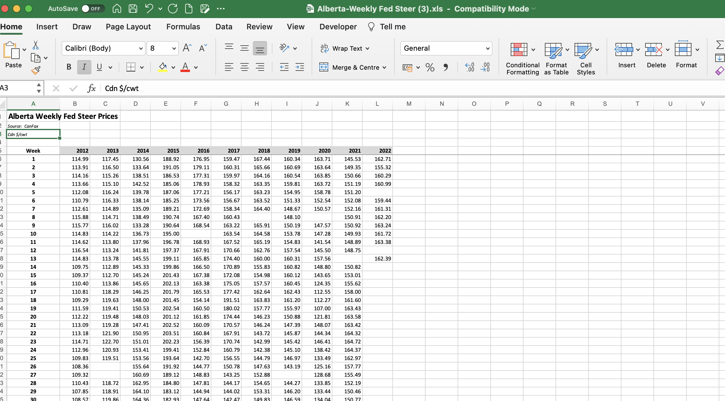Click the Format Painter brush icon

tap(36, 70)
